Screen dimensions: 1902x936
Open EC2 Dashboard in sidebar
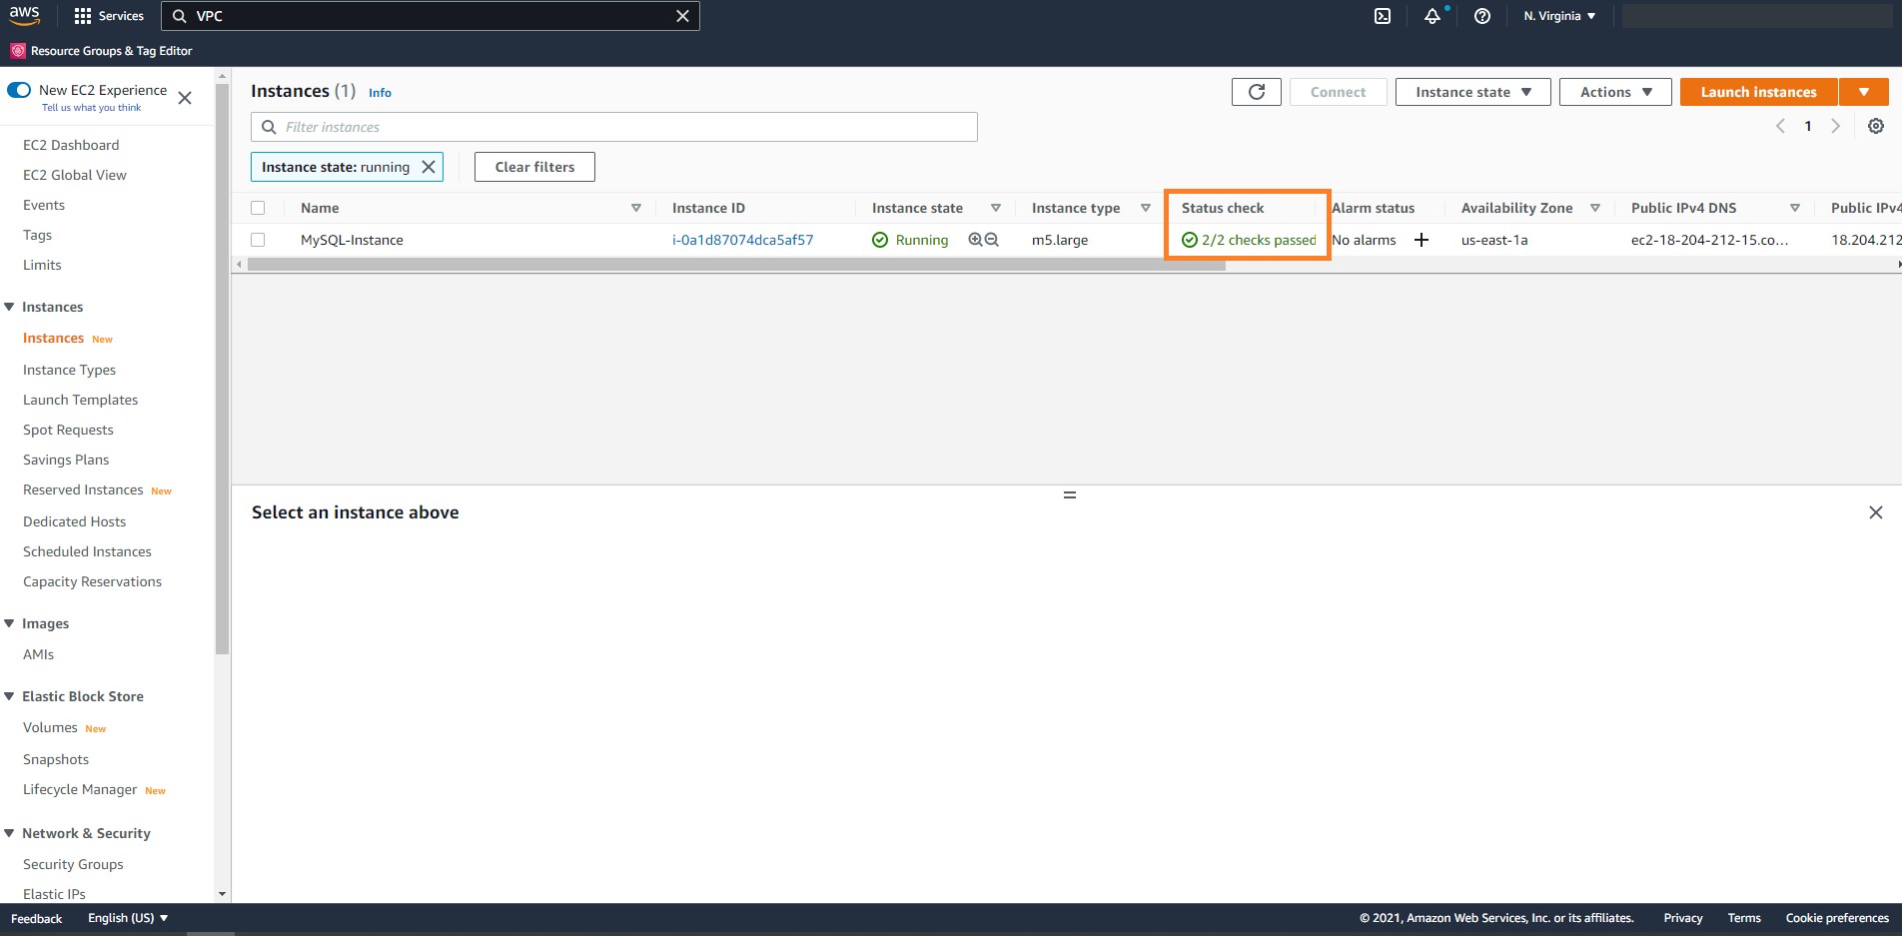point(71,145)
